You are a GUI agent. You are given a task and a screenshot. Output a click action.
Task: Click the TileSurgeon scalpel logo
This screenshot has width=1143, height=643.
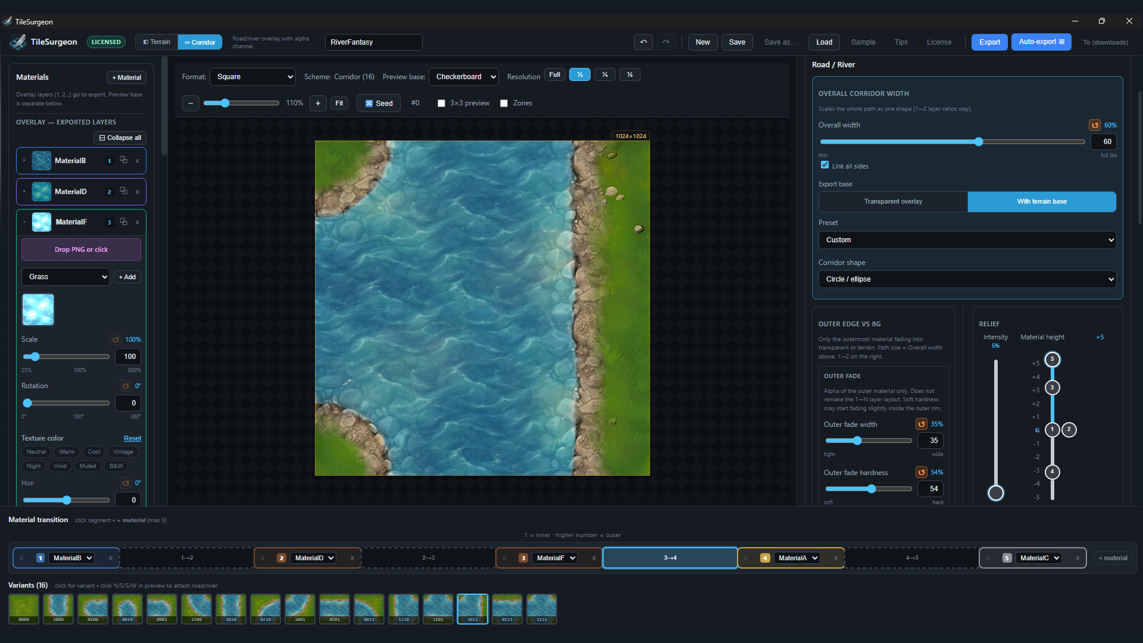click(x=18, y=42)
